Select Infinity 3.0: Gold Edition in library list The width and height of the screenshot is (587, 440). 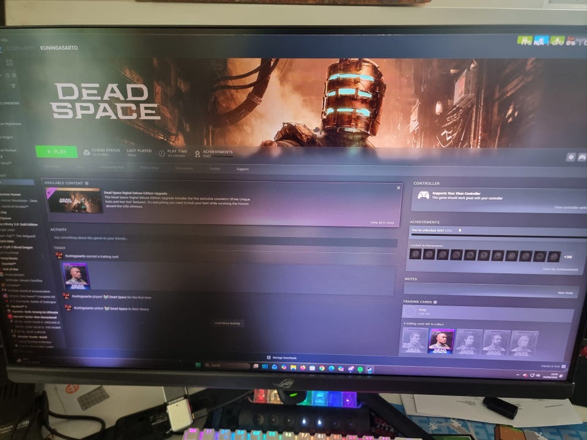click(19, 224)
